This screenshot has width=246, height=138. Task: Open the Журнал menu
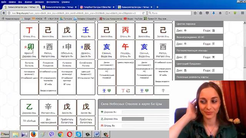tap(28, 2)
